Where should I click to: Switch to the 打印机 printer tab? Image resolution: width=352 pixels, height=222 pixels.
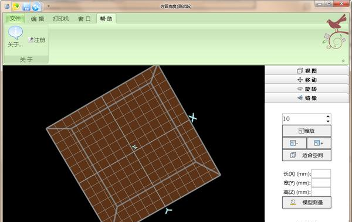pos(61,19)
